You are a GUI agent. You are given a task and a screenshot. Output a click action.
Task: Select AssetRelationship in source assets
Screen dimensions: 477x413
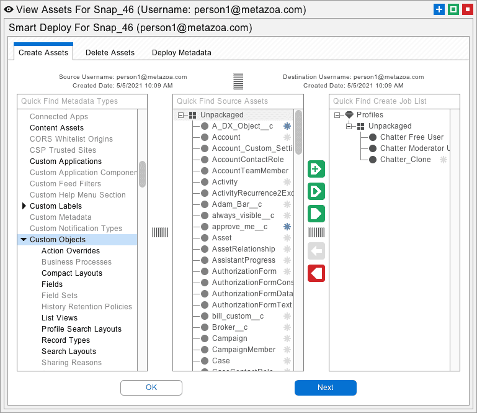[x=243, y=249]
